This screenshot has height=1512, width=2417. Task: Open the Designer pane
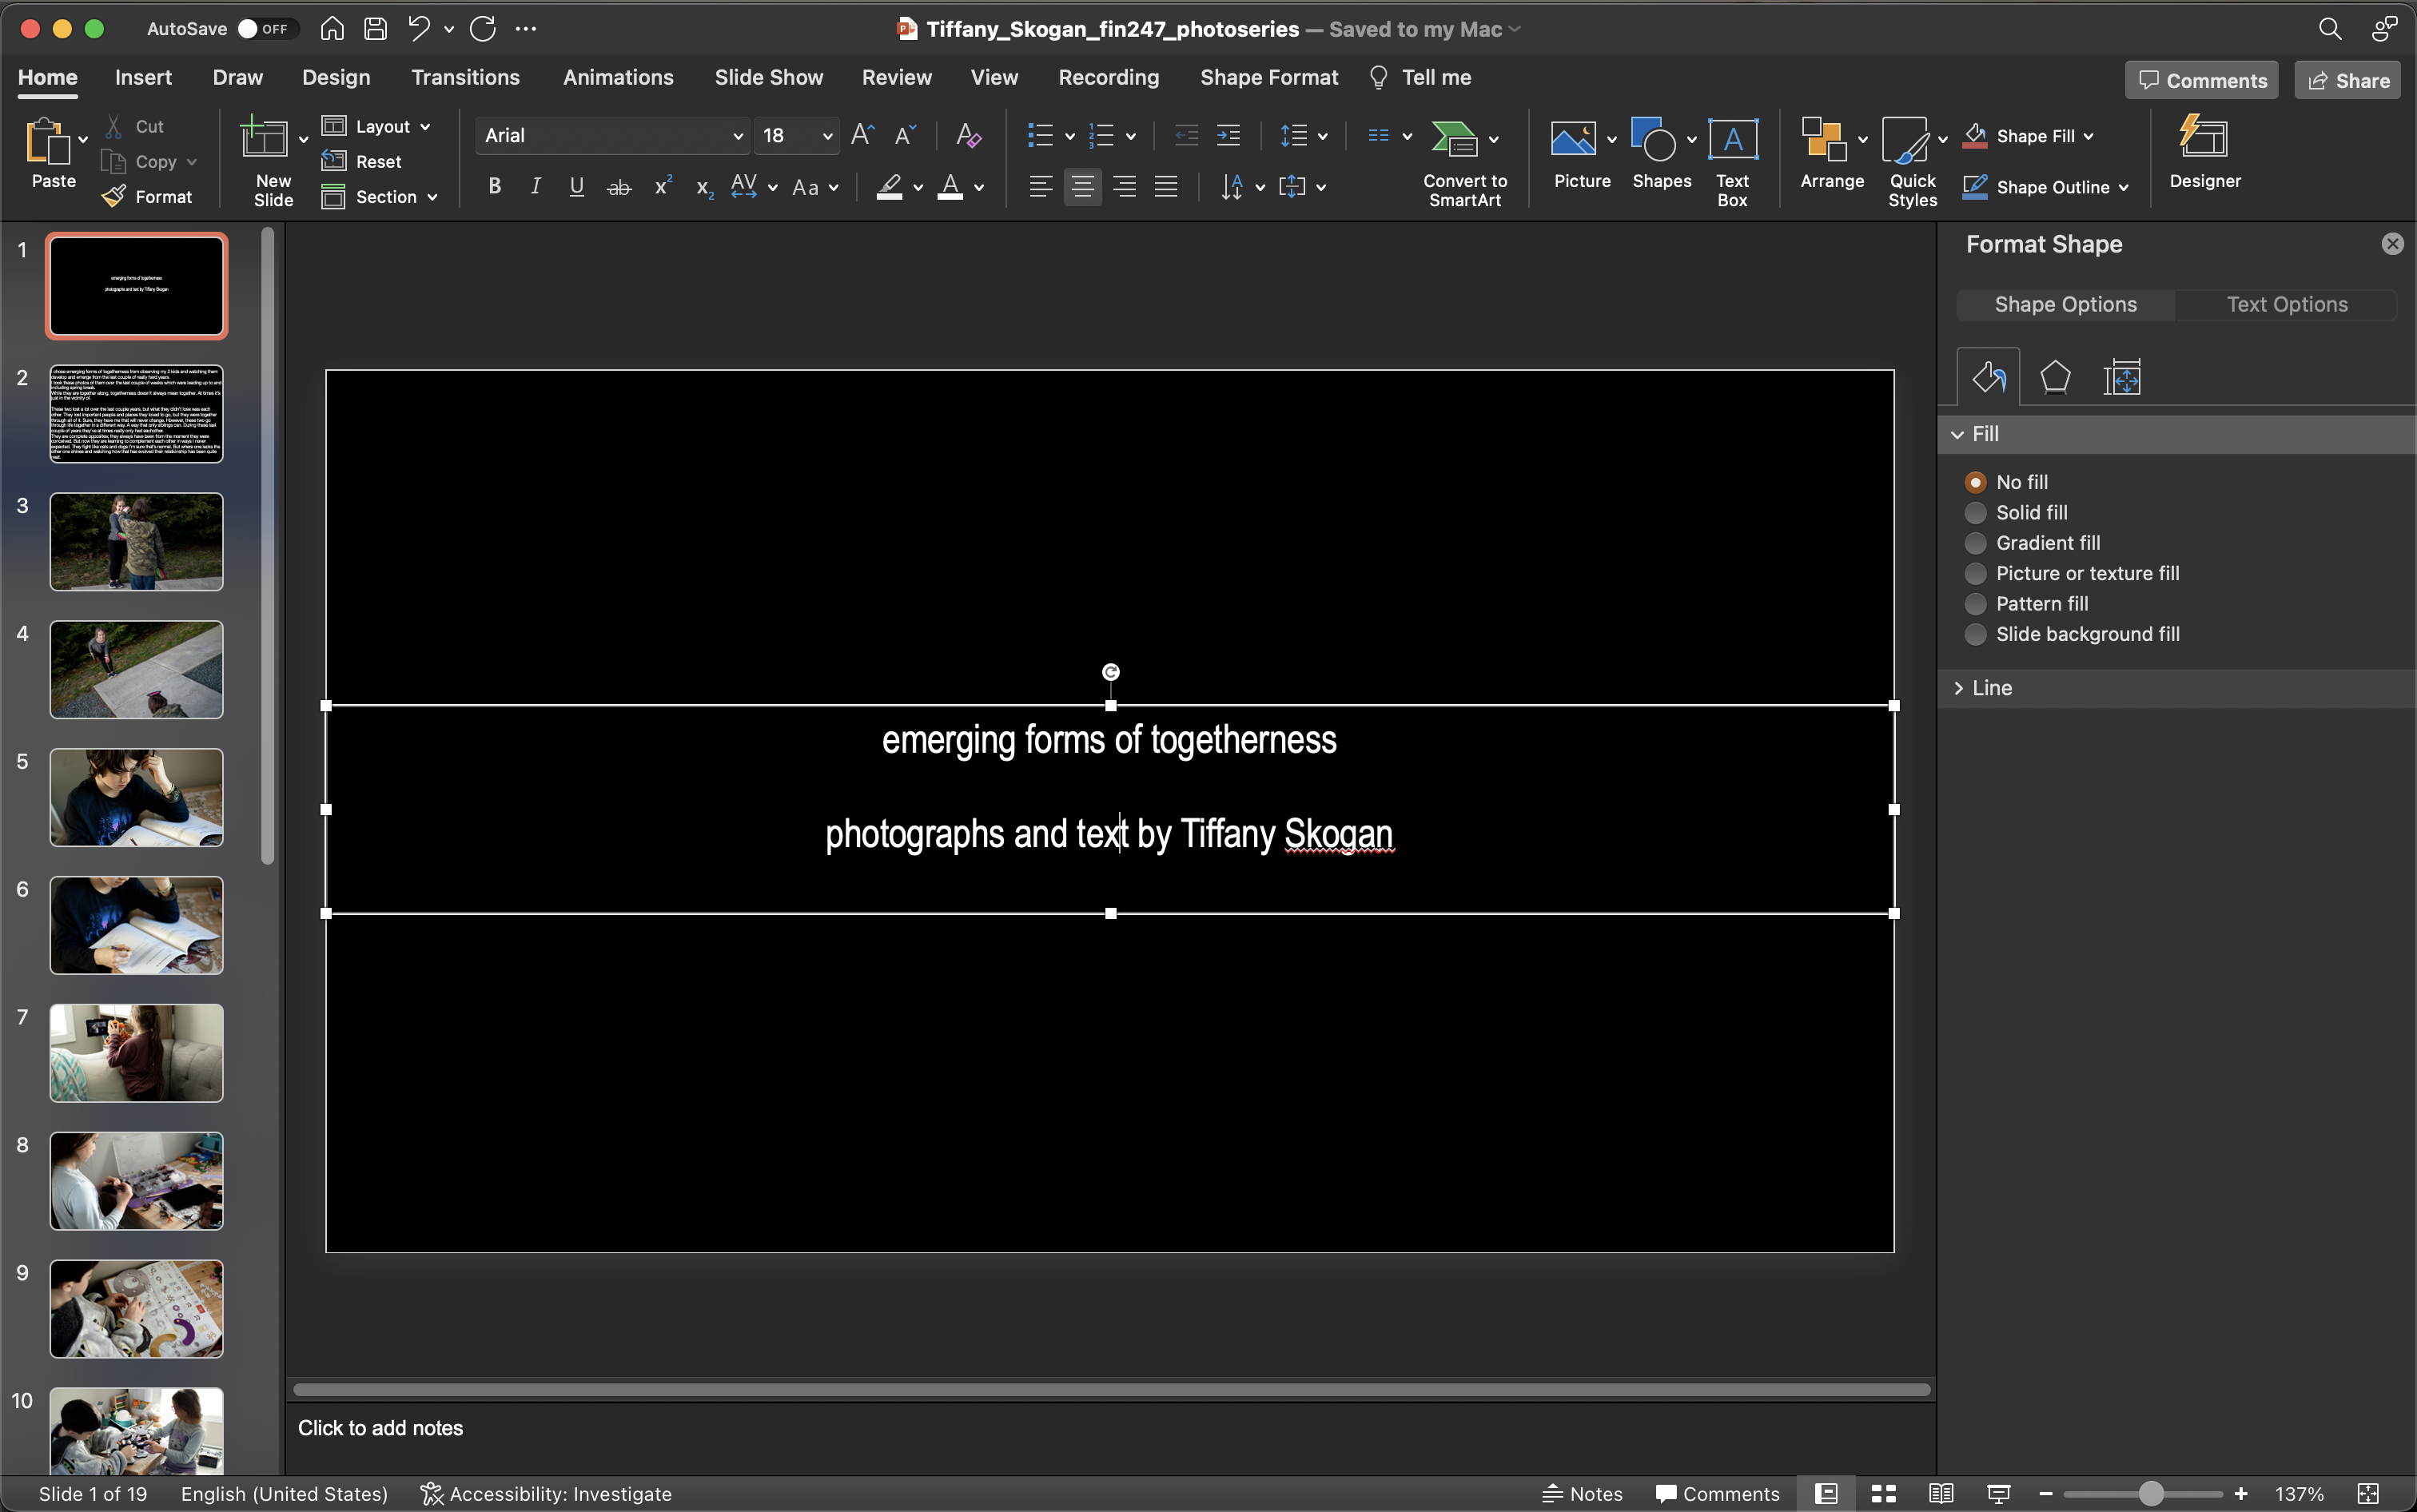[2204, 152]
